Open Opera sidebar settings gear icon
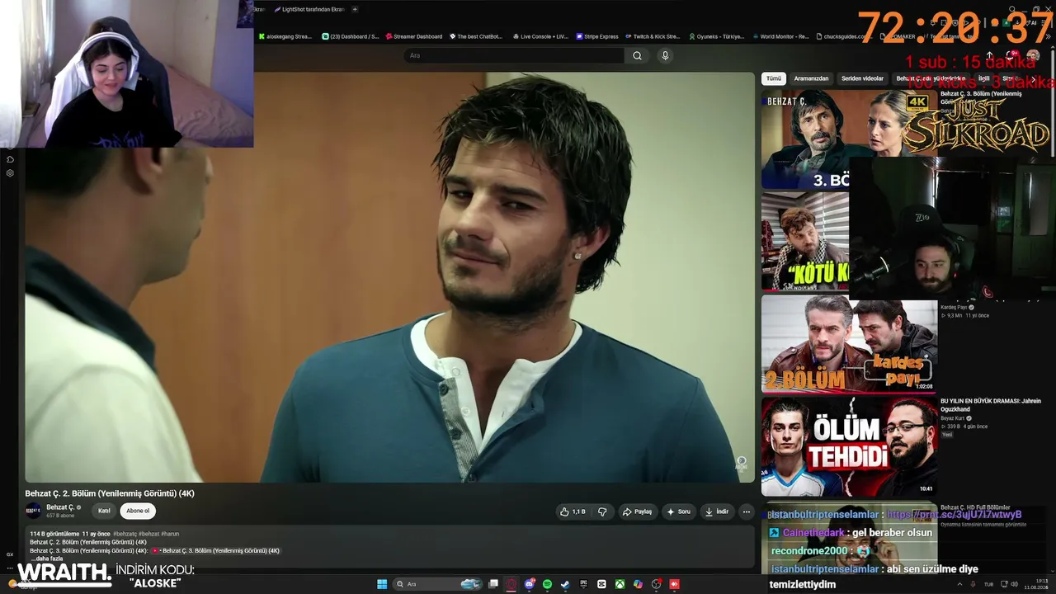The height and width of the screenshot is (594, 1056). [10, 173]
